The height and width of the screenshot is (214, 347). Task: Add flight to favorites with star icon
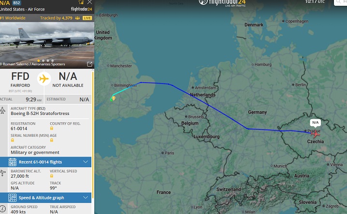tap(81, 2)
